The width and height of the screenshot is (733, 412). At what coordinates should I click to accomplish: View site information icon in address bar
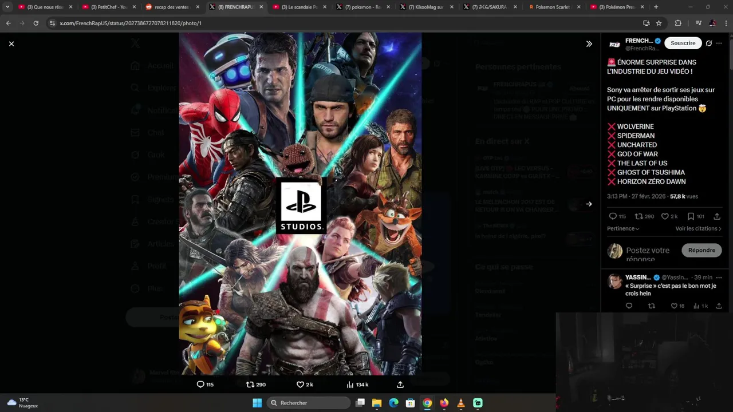52,23
